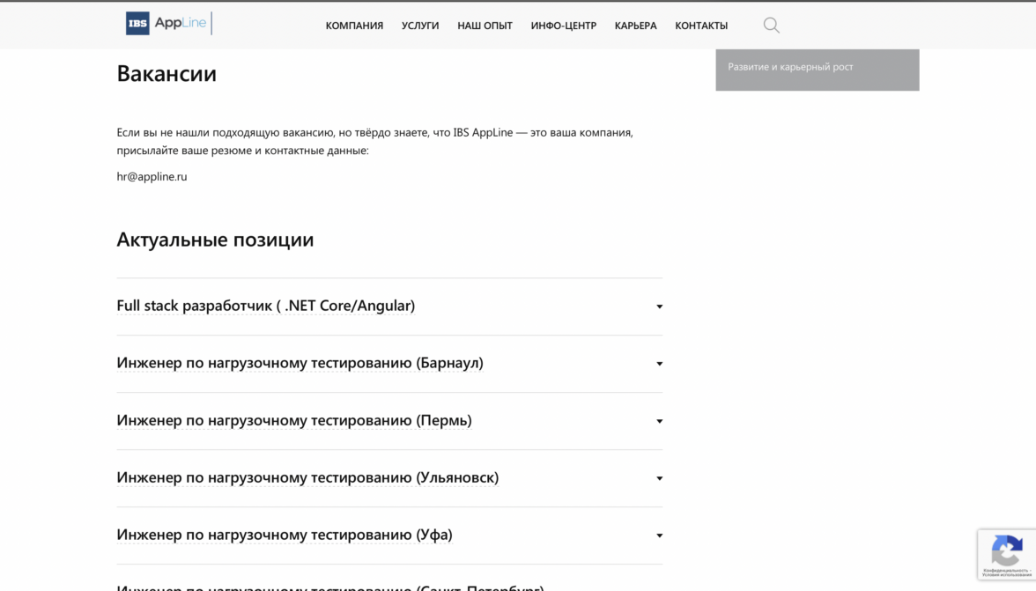This screenshot has height=591, width=1036.
Task: Open the Ульяновск load testing vacancy title
Action: [307, 477]
